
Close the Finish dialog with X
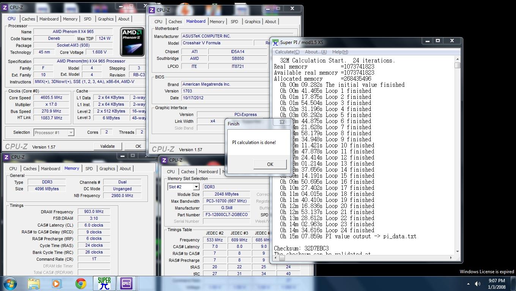[x=282, y=122]
